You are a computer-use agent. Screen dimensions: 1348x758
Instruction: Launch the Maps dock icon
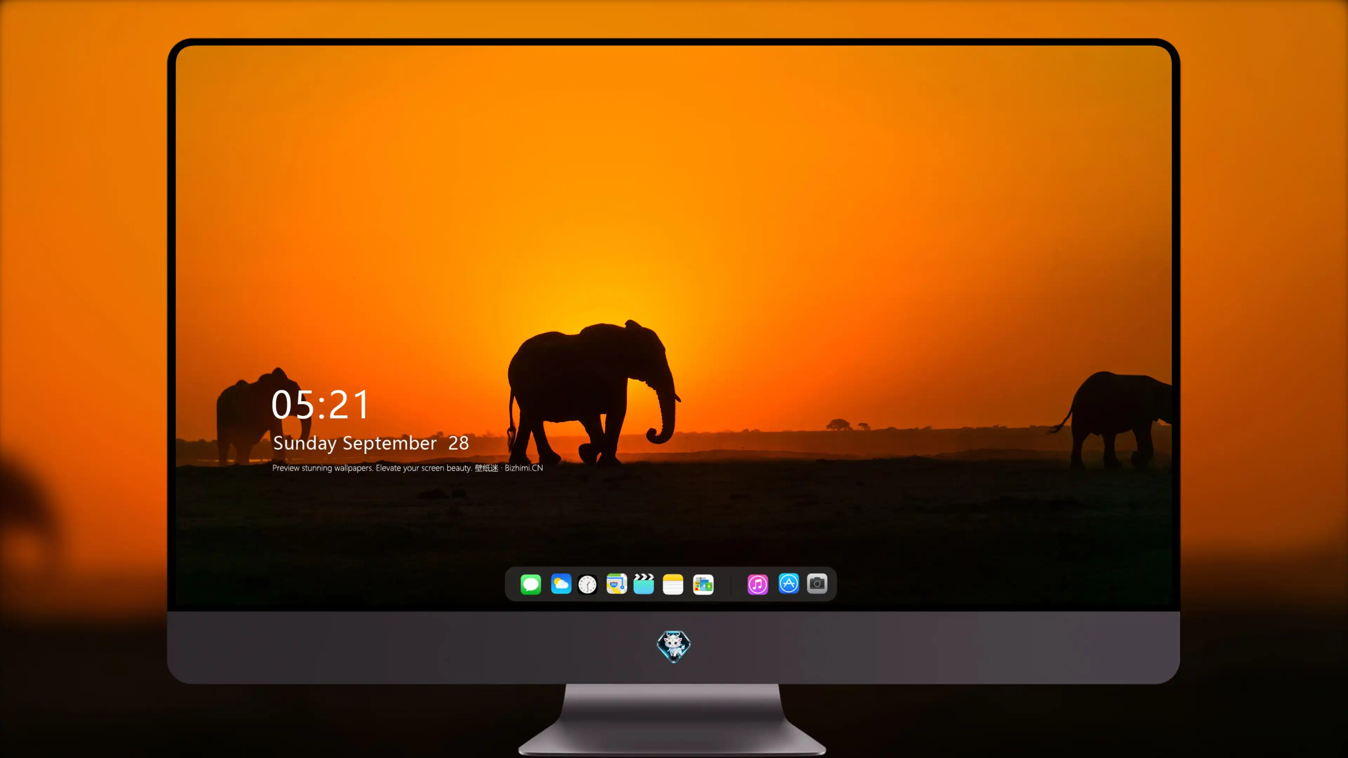coord(616,584)
